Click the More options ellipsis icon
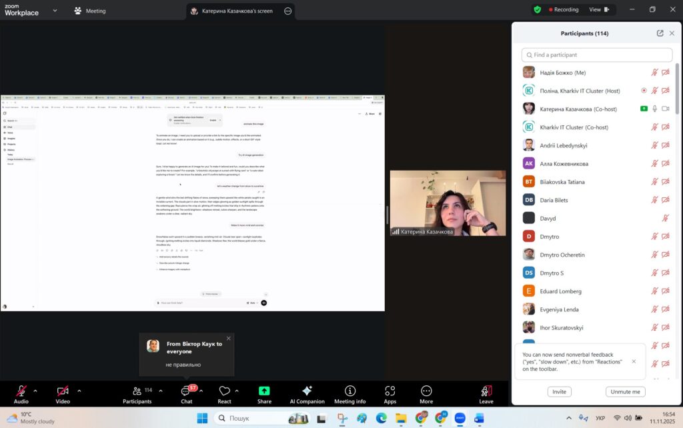The width and height of the screenshot is (683, 428). click(426, 391)
